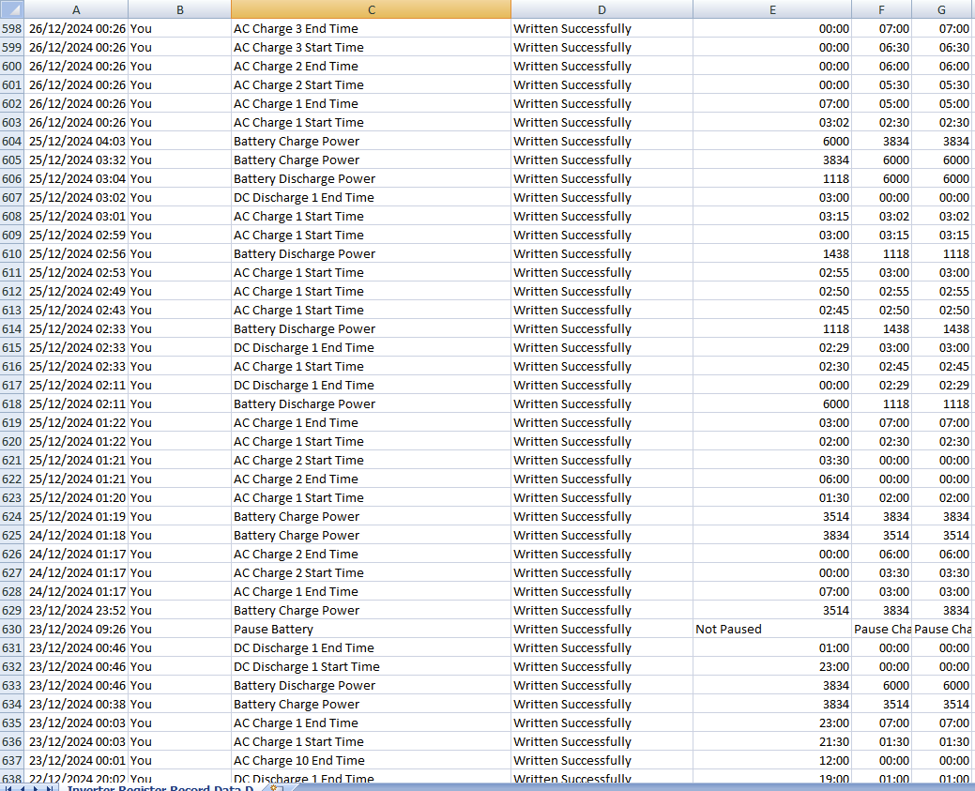The width and height of the screenshot is (975, 791).
Task: Select row header 604
Action: 12,141
